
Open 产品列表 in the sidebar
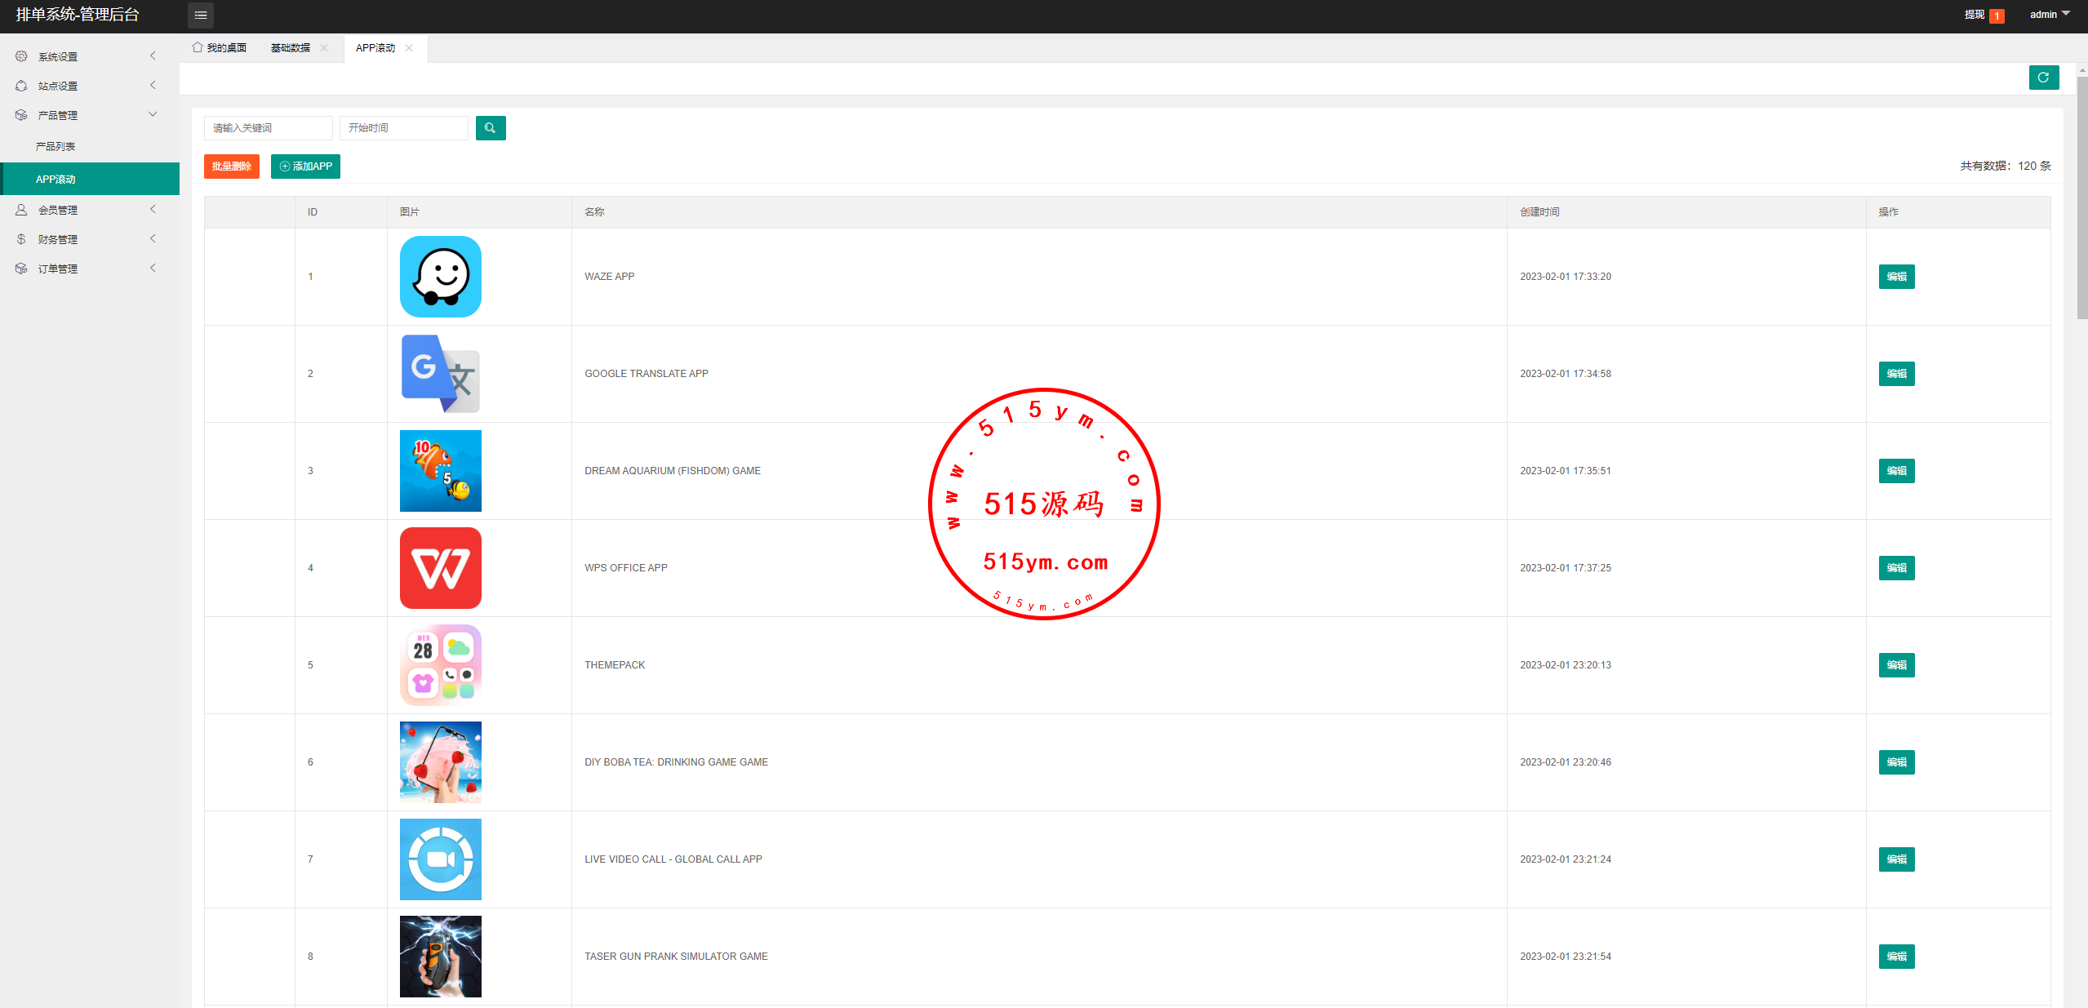coord(56,147)
